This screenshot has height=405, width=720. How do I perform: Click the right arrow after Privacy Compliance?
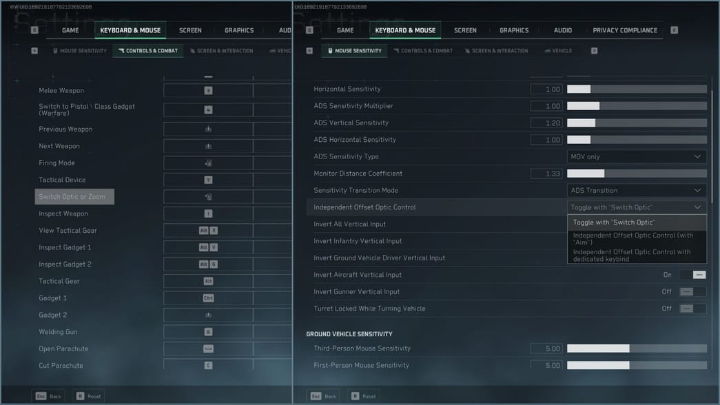[674, 30]
